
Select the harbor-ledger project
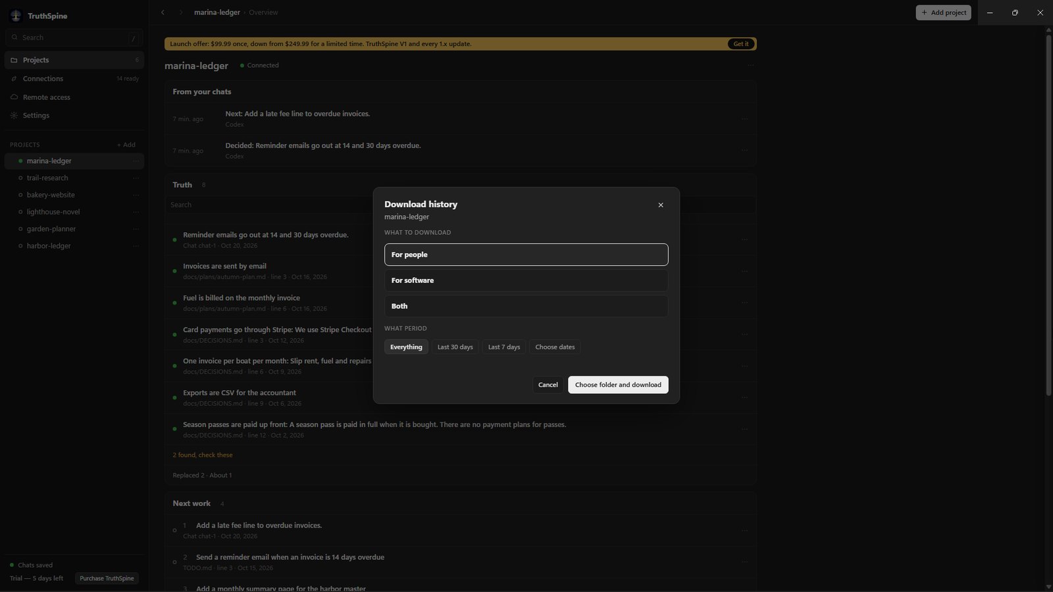[74, 246]
